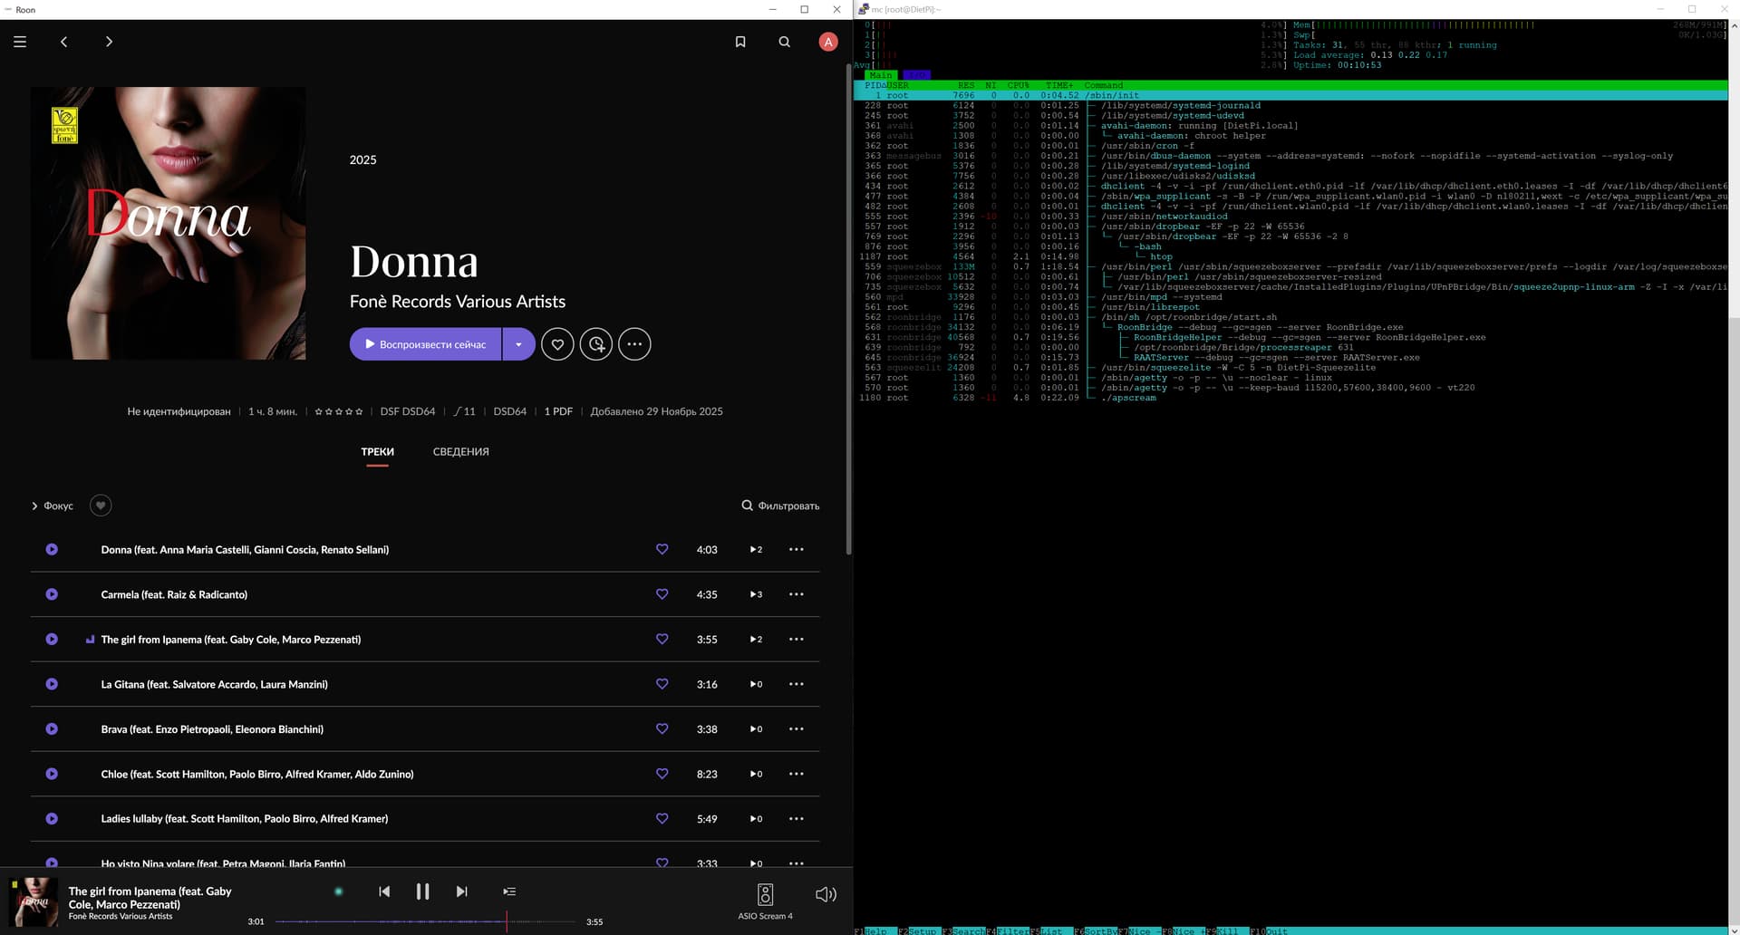Toggle favorite heart on Carmela track

click(662, 594)
